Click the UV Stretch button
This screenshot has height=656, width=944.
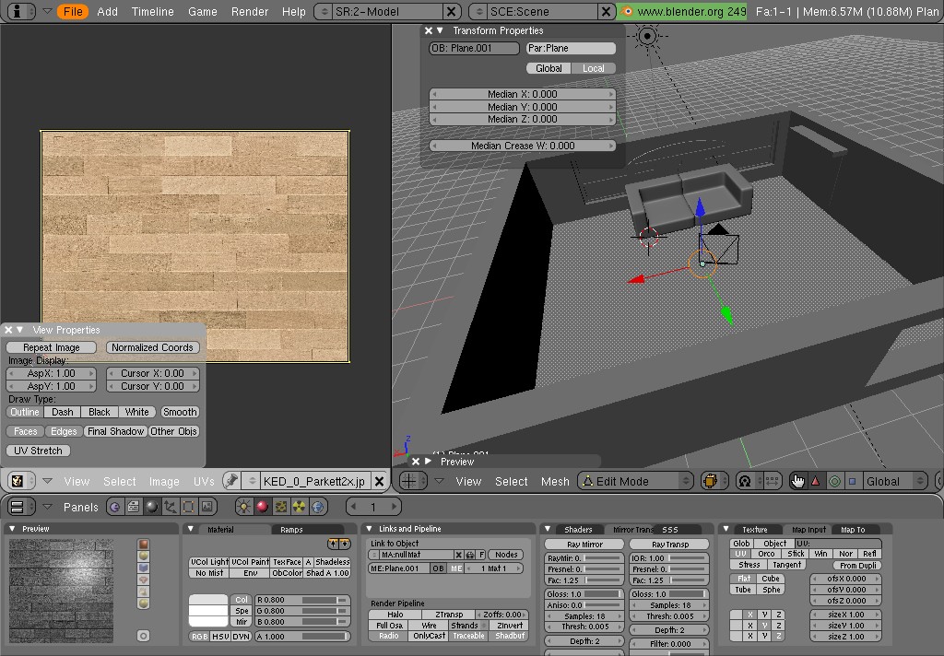click(38, 451)
